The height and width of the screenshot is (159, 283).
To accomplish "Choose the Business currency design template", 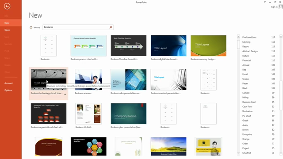I will [x=208, y=45].
